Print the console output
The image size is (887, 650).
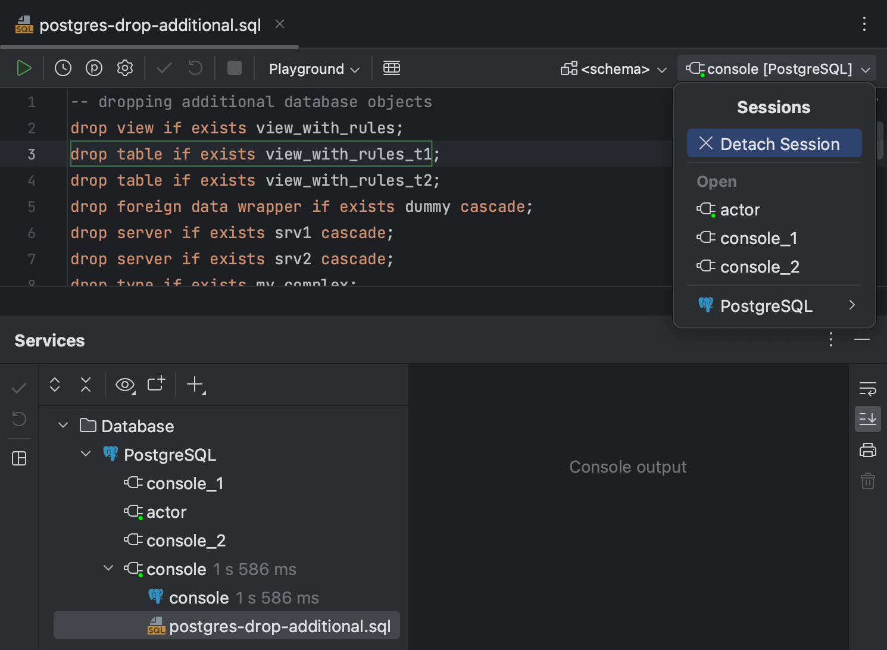868,450
